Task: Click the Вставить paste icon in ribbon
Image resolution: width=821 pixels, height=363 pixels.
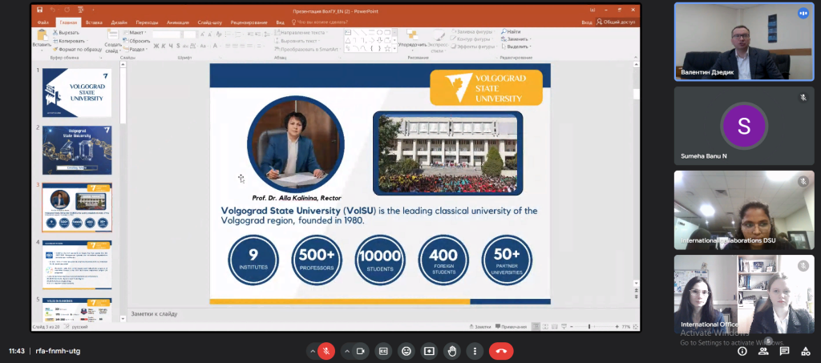Action: 42,34
